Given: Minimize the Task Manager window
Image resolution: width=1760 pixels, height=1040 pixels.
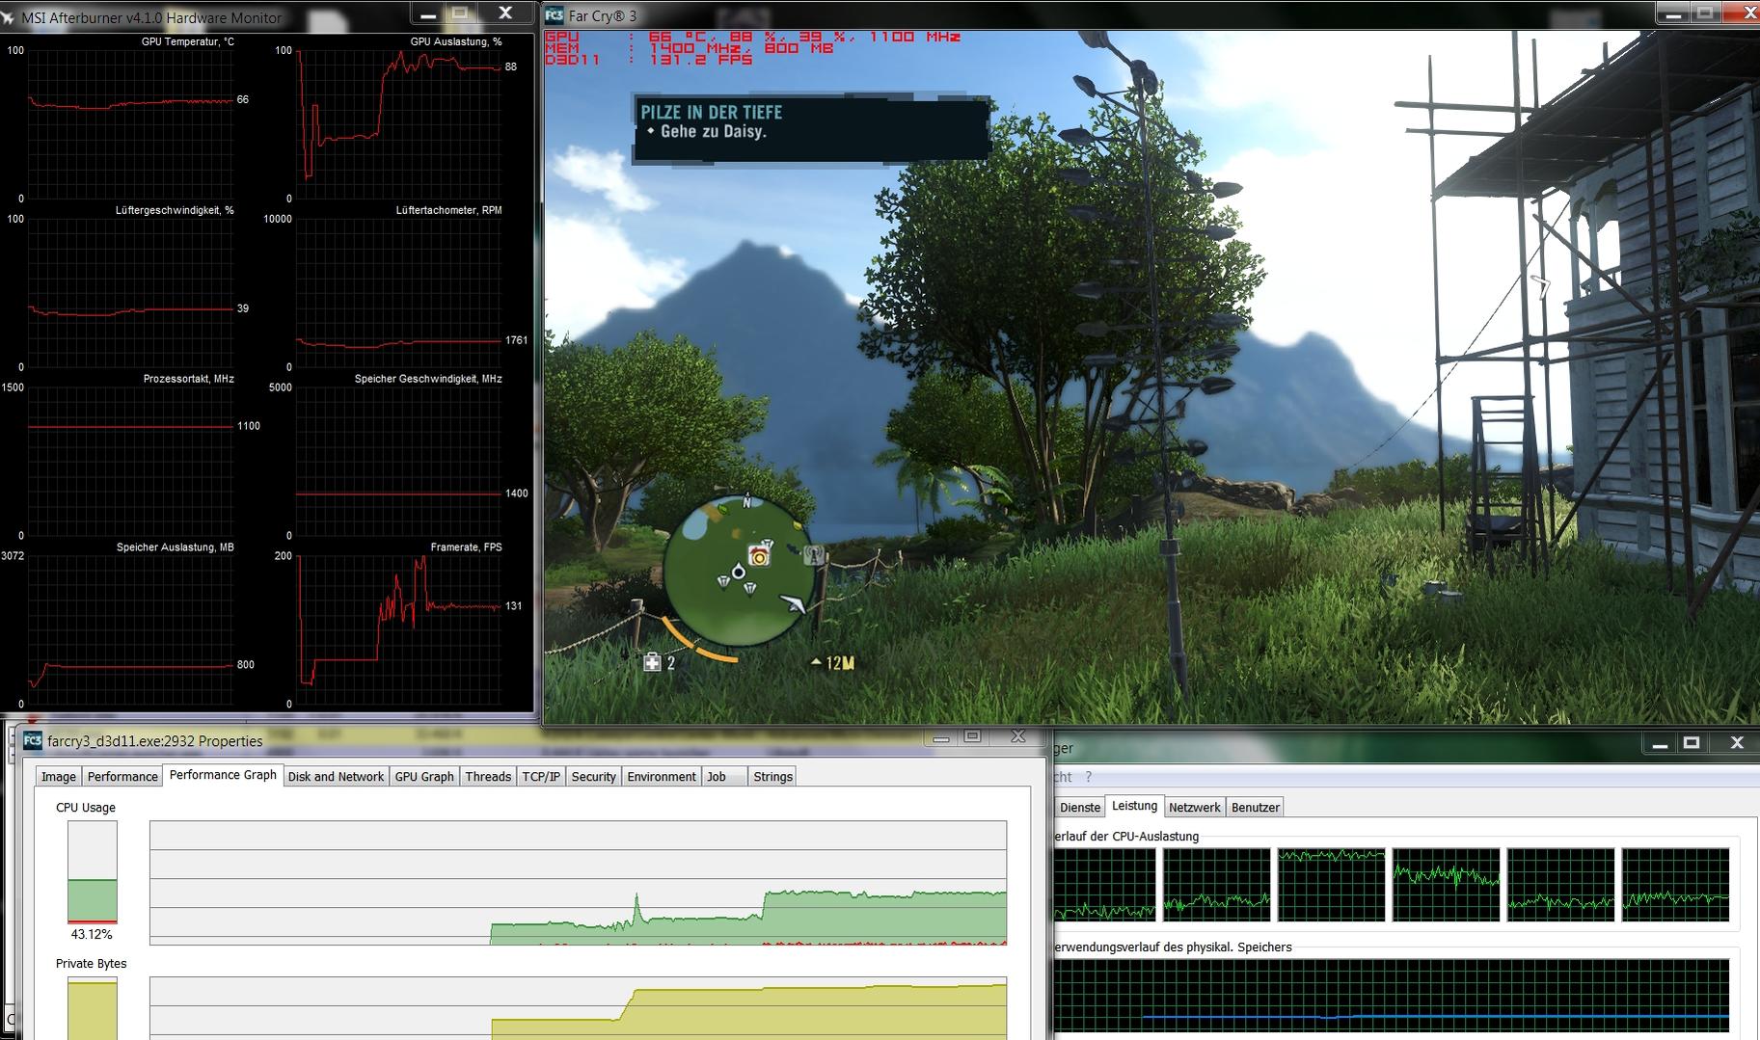Looking at the screenshot, I should (x=1661, y=743).
